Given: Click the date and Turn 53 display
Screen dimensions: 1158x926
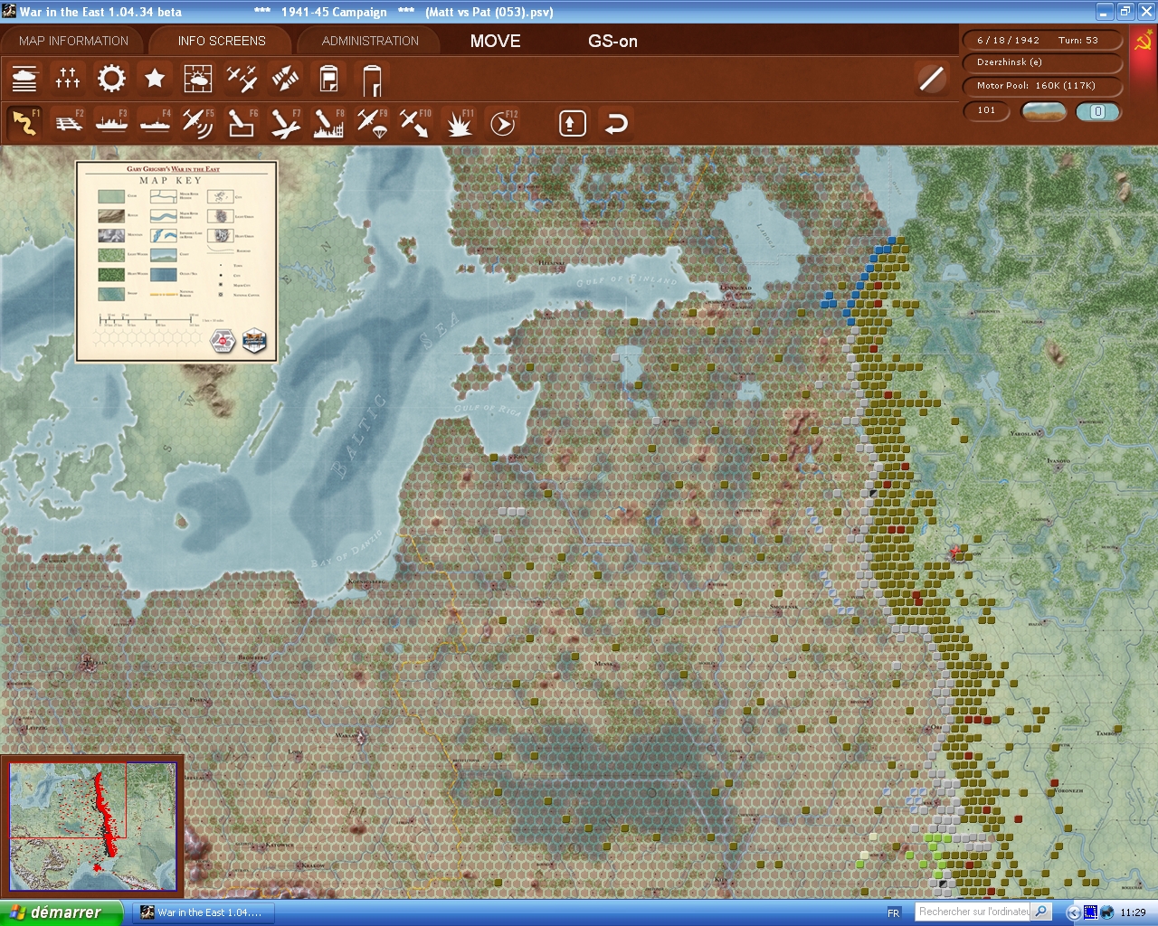Looking at the screenshot, I should tap(1043, 40).
